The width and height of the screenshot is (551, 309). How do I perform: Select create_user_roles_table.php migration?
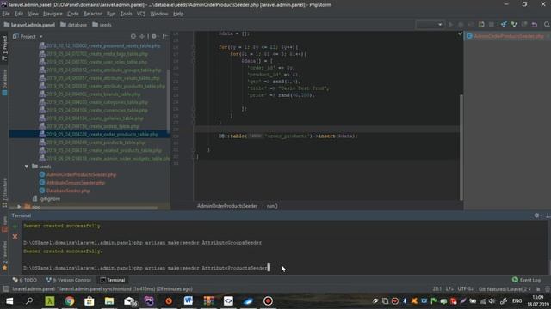click(93, 62)
